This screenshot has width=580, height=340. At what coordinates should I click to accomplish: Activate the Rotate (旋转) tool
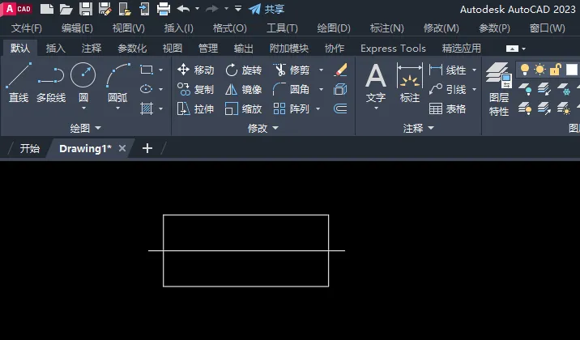click(x=243, y=70)
